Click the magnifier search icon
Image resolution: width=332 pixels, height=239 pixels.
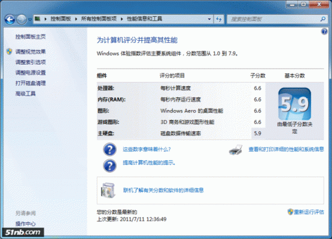point(323,19)
